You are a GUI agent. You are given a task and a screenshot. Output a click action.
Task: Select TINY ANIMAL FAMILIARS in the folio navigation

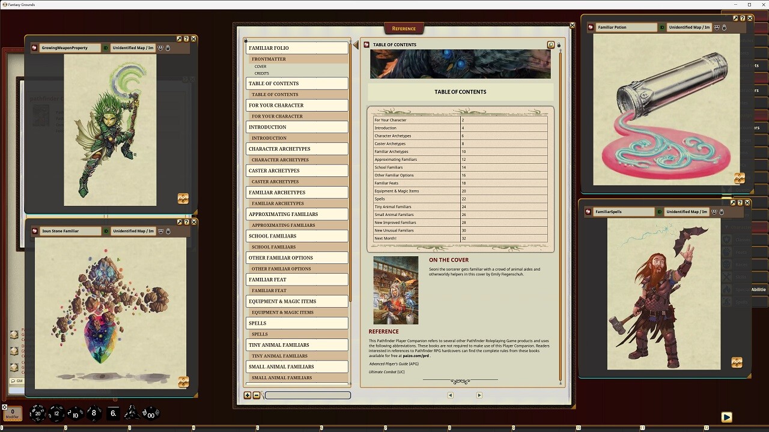[297, 345]
